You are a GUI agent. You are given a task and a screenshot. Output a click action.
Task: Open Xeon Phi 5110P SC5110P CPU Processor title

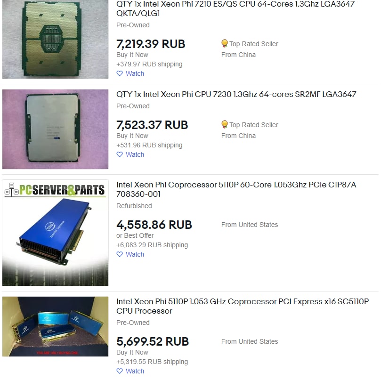[243, 306]
